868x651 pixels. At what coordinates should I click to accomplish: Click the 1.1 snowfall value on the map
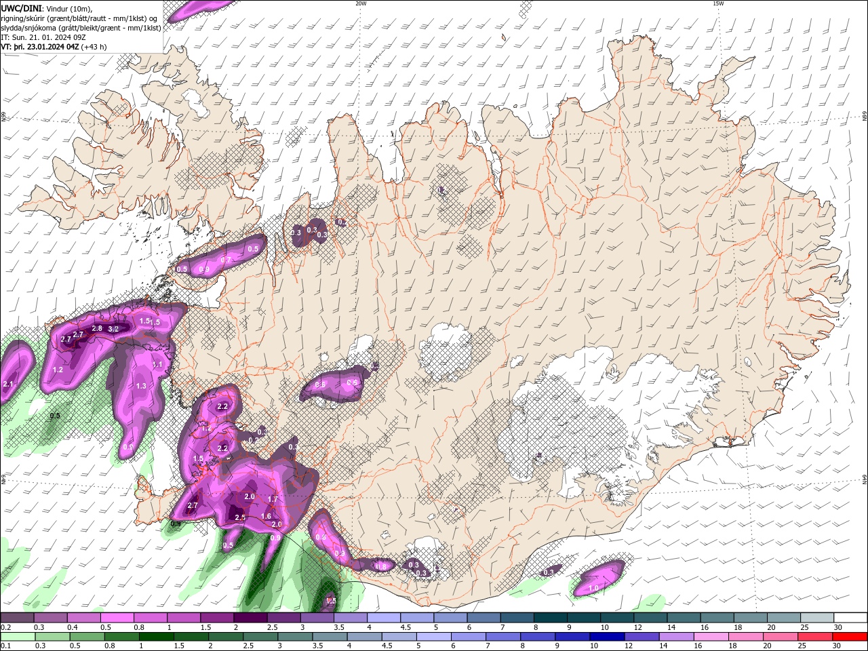[x=158, y=364]
